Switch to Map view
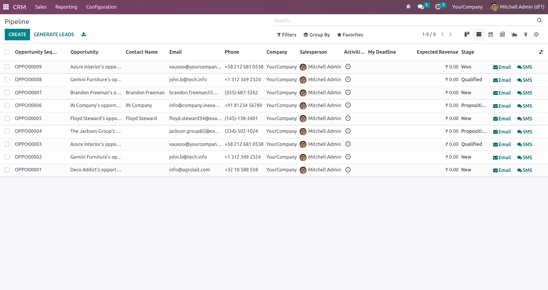The image size is (548, 290). pos(526,34)
